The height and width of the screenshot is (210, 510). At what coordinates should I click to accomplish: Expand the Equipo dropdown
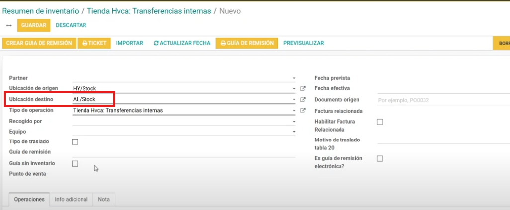[294, 132]
